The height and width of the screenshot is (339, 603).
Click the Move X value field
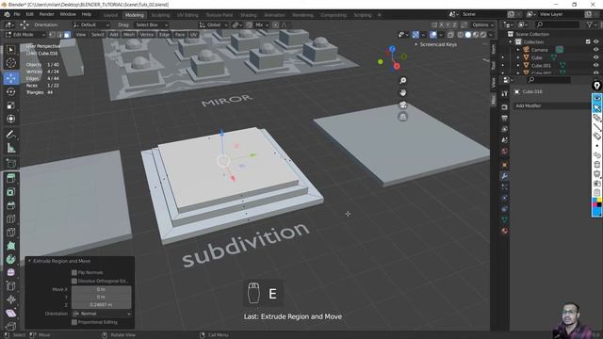tap(102, 289)
